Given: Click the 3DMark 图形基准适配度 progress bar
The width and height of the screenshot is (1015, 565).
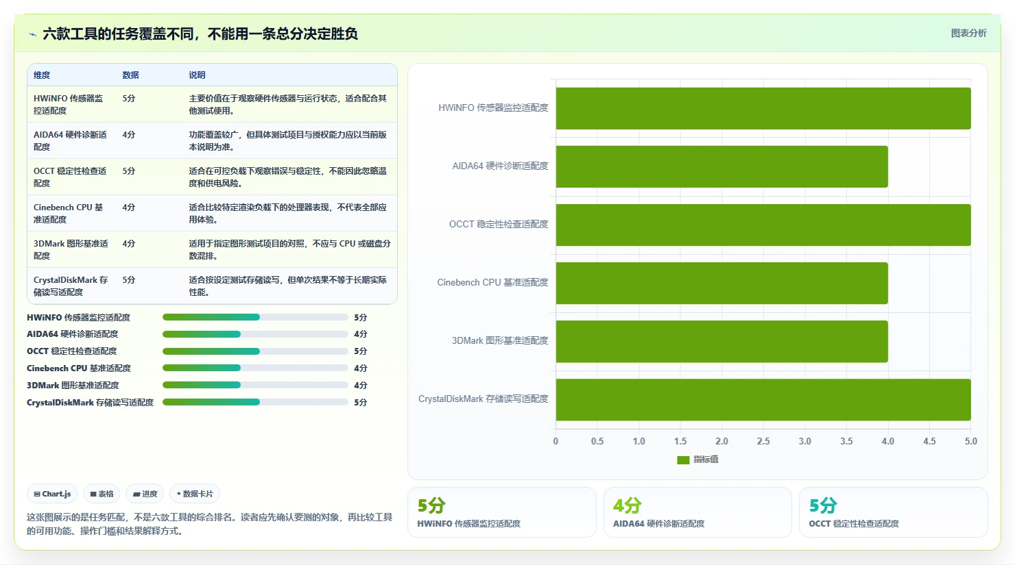Looking at the screenshot, I should (x=255, y=385).
